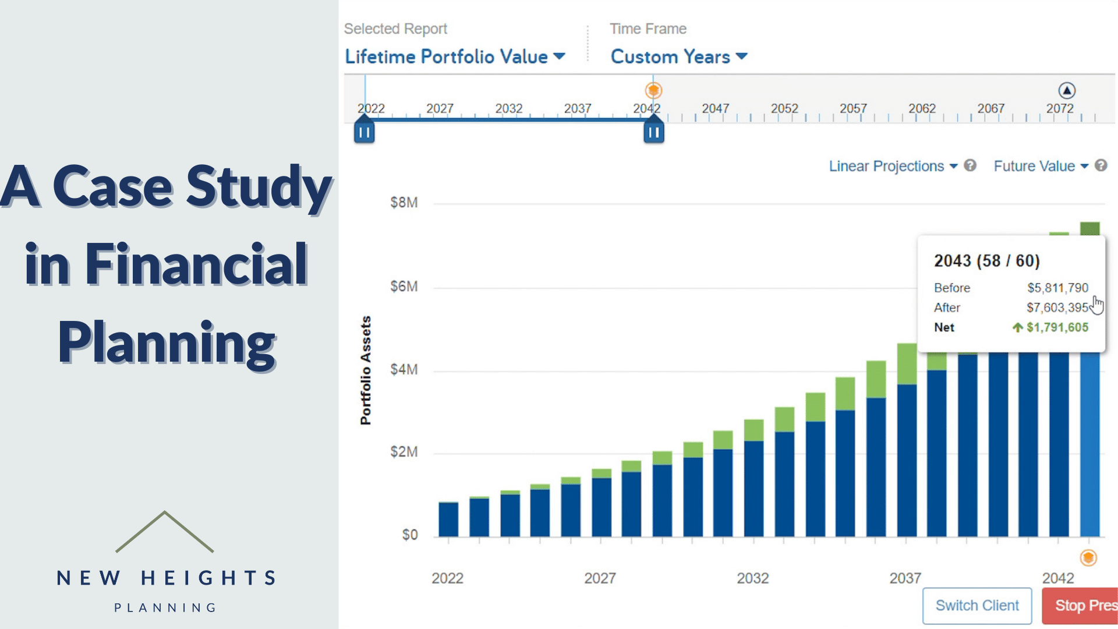This screenshot has width=1118, height=629.
Task: Click the $2M y-axis label
Action: click(x=404, y=452)
